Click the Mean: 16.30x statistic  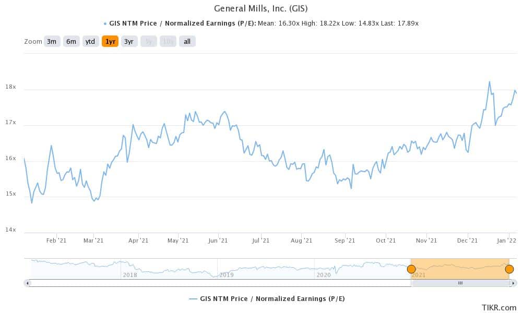(x=279, y=23)
